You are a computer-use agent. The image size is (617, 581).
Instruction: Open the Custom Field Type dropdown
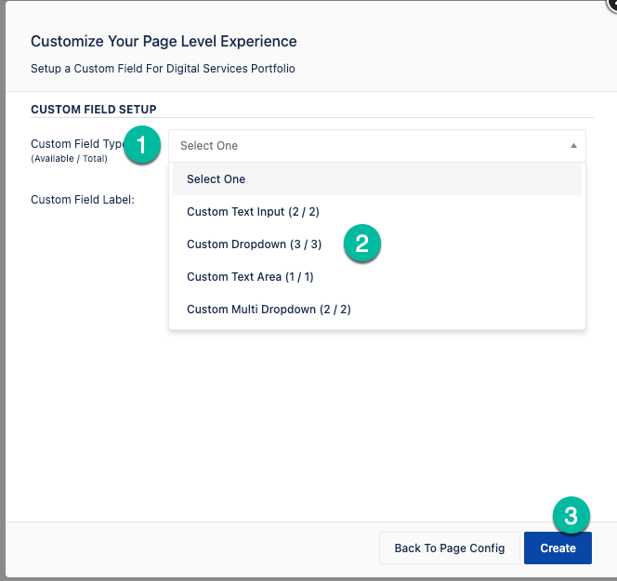click(x=376, y=146)
